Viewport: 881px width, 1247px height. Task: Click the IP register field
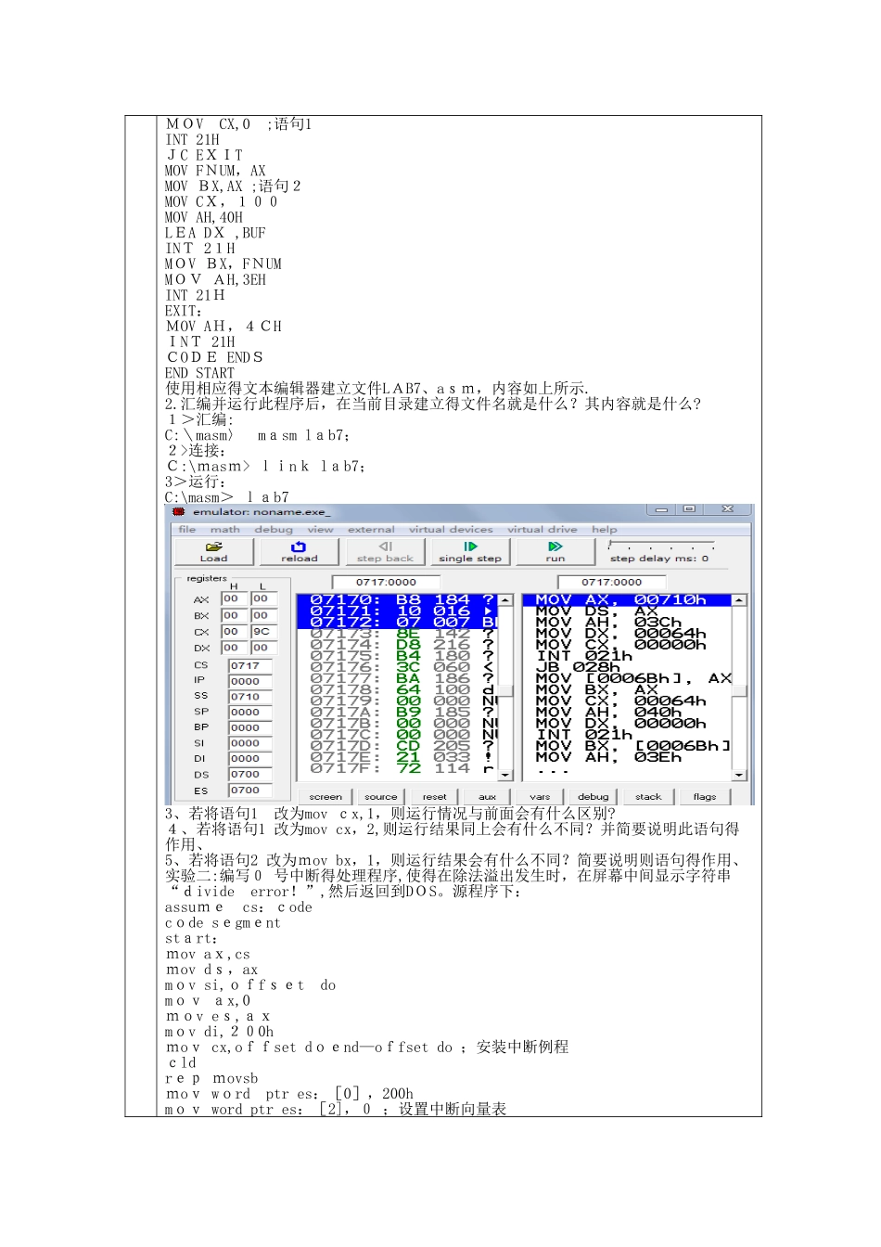250,681
